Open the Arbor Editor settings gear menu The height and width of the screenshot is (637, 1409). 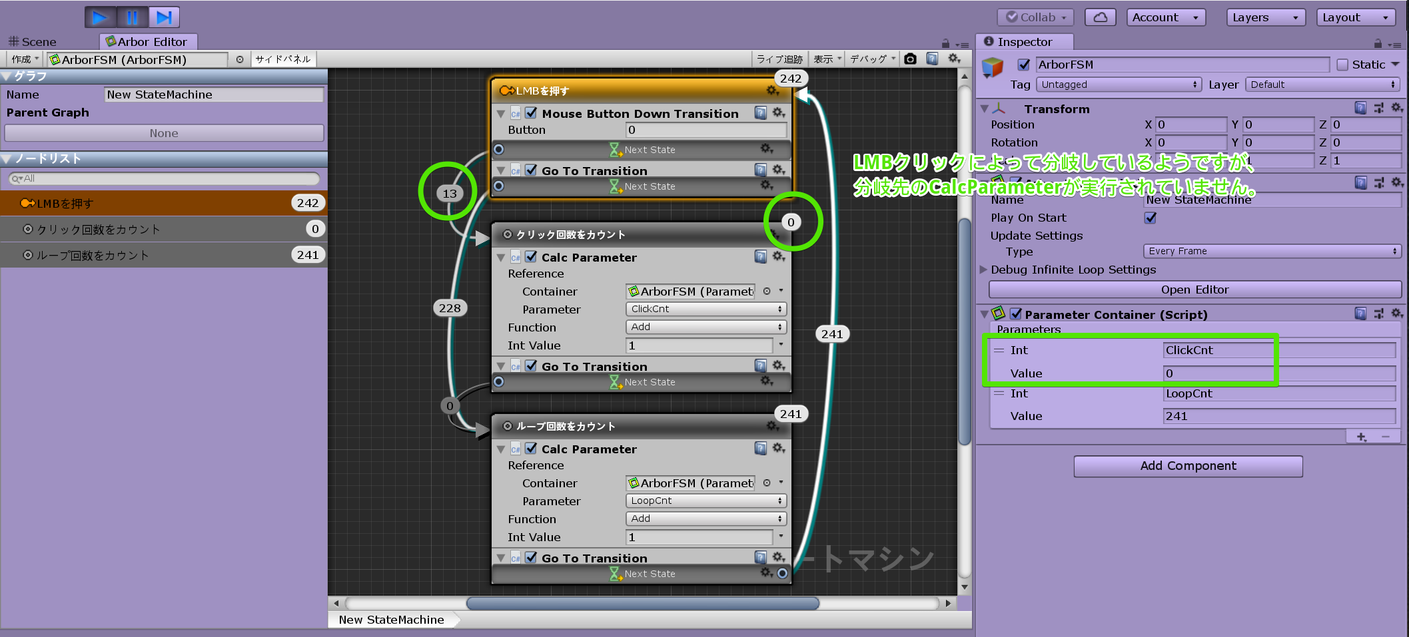point(955,59)
